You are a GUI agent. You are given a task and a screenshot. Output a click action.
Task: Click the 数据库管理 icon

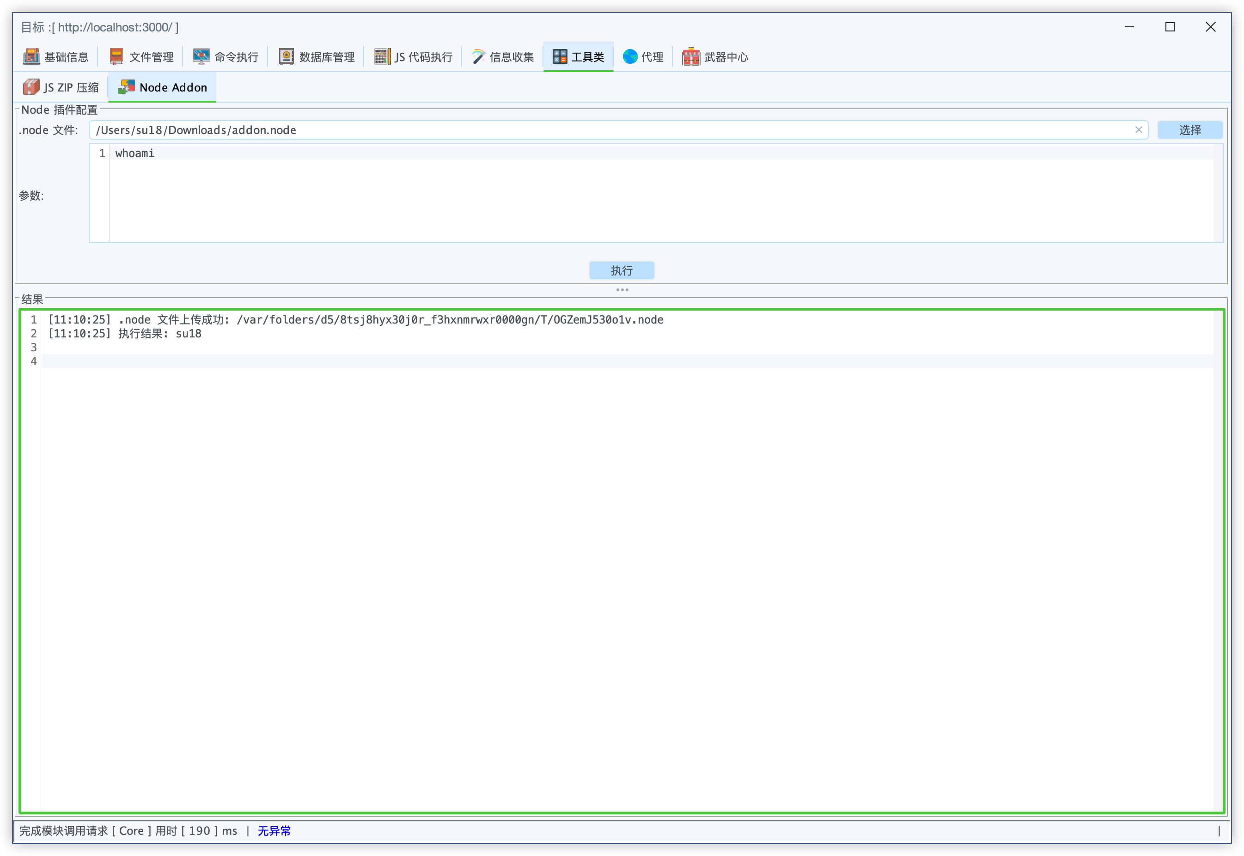287,56
